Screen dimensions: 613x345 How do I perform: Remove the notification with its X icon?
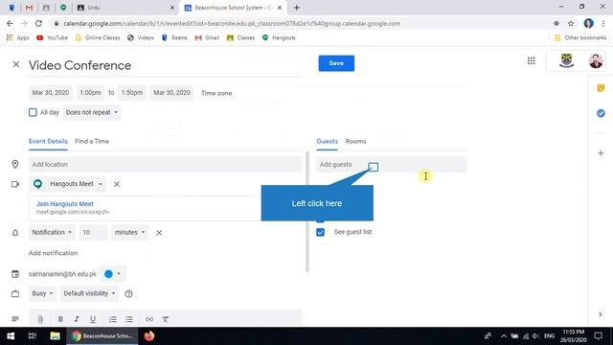point(159,232)
